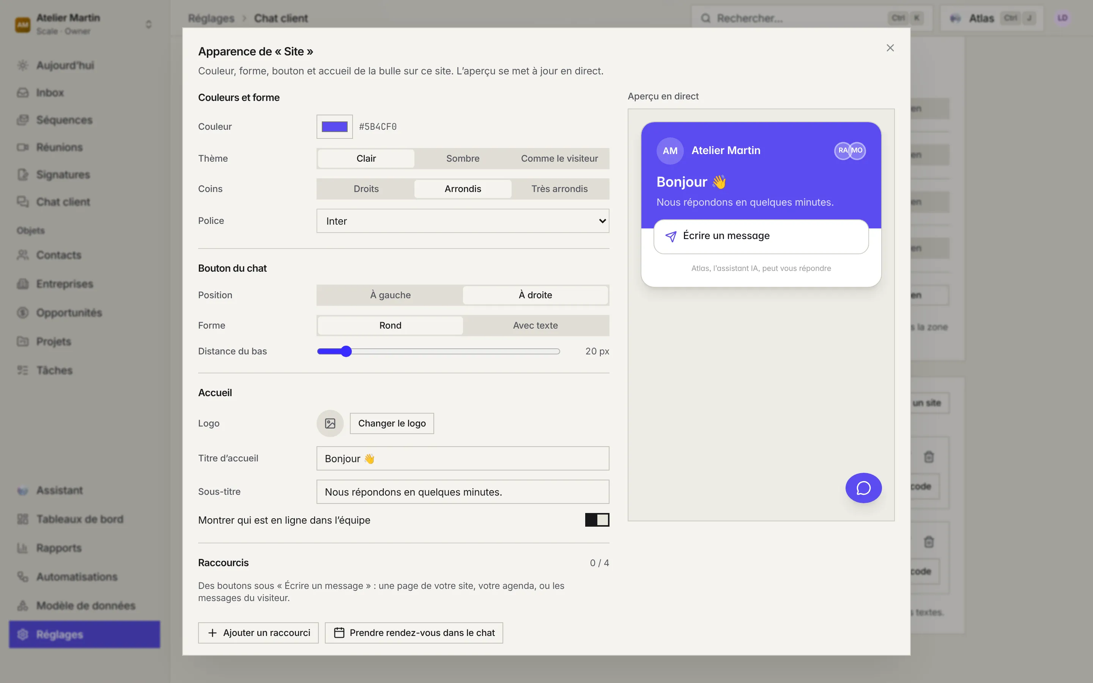Toggle Montrer qui est en ligne switch

point(597,520)
